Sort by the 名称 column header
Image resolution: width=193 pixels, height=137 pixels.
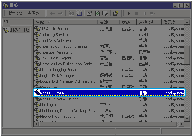(65, 22)
